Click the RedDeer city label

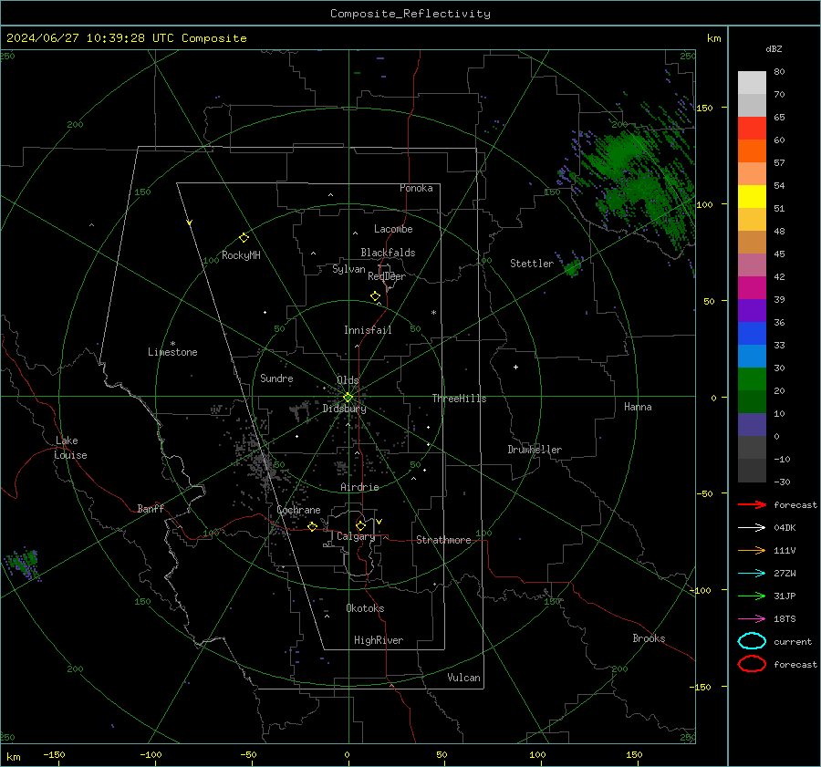click(387, 276)
